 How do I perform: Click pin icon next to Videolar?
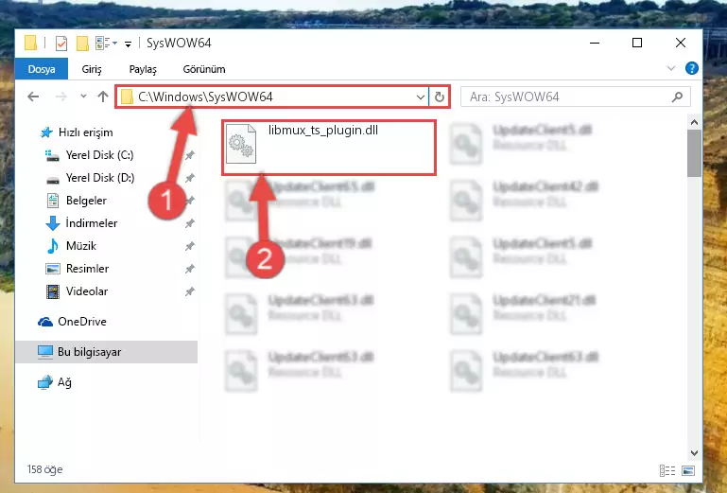(190, 291)
